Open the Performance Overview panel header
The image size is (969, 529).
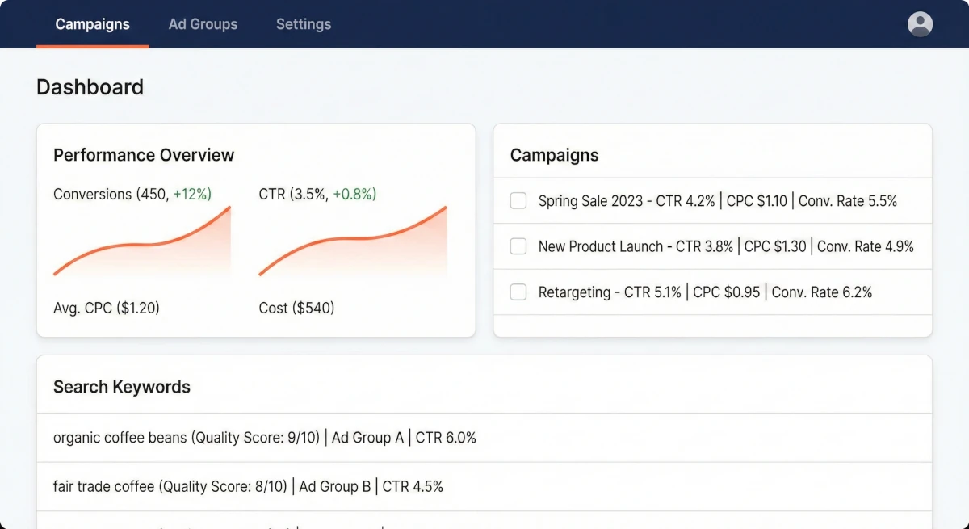143,154
